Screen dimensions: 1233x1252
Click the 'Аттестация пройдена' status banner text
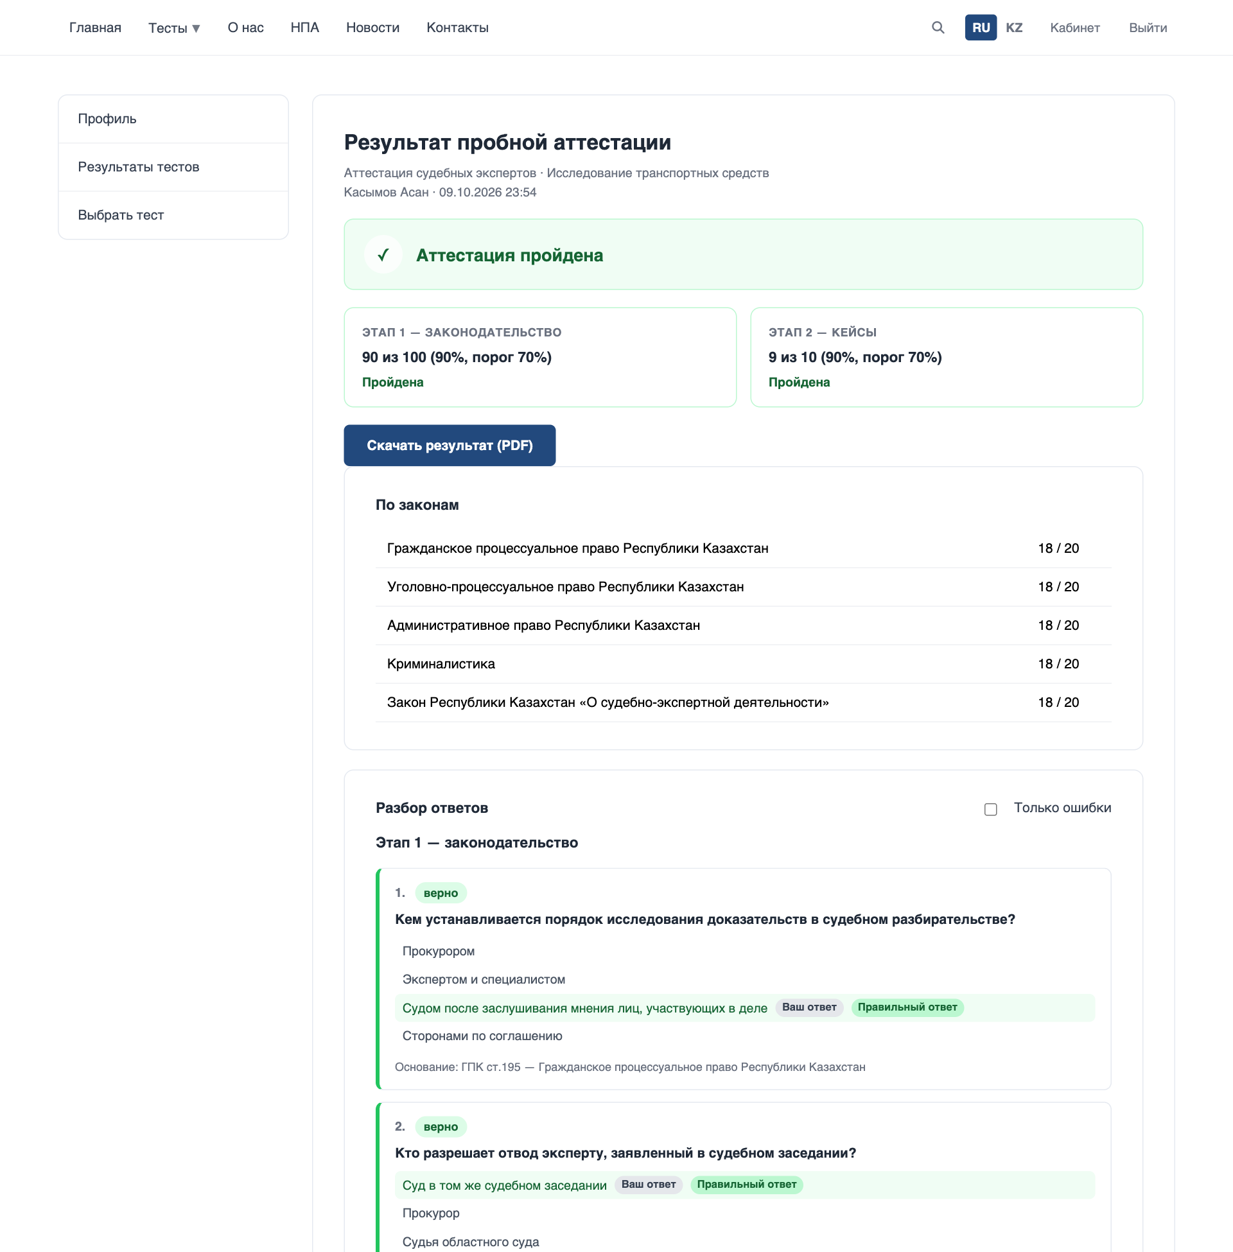pyautogui.click(x=510, y=255)
